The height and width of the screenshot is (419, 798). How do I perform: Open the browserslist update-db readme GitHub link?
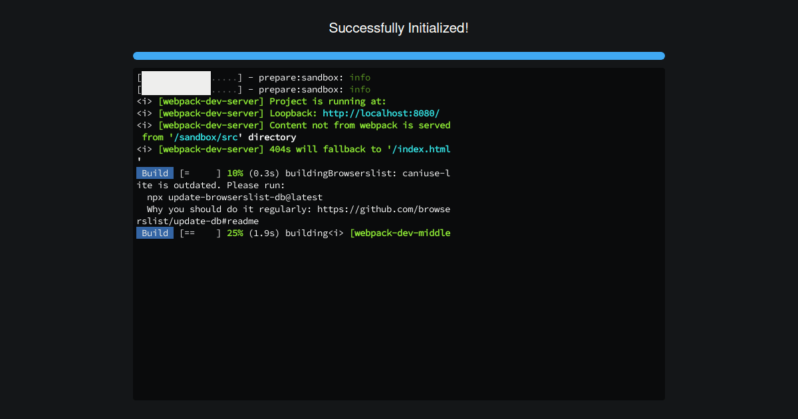coord(386,209)
